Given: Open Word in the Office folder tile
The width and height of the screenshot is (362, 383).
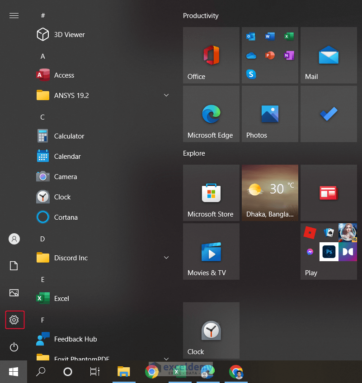Looking at the screenshot, I should pyautogui.click(x=270, y=37).
